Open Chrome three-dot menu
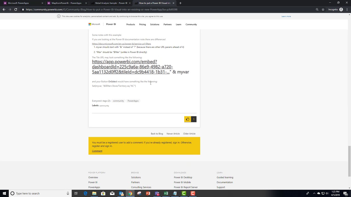351x197 pixels. click(347, 9)
